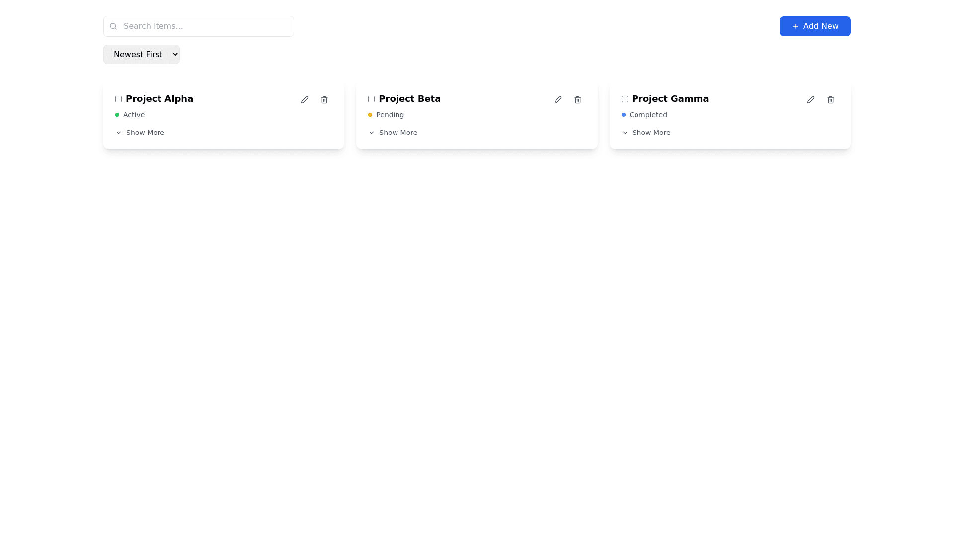The width and height of the screenshot is (954, 536).
Task: Select the Project Beta checkbox
Action: (371, 99)
